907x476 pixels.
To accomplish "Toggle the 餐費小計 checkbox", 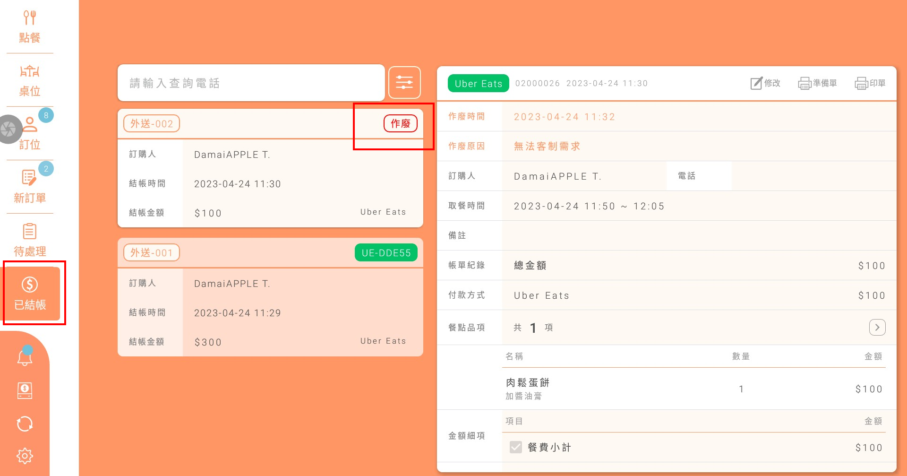I will (516, 447).
